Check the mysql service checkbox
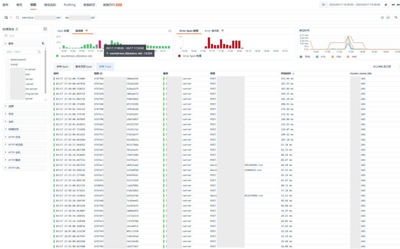The image size is (400, 249). [7, 64]
